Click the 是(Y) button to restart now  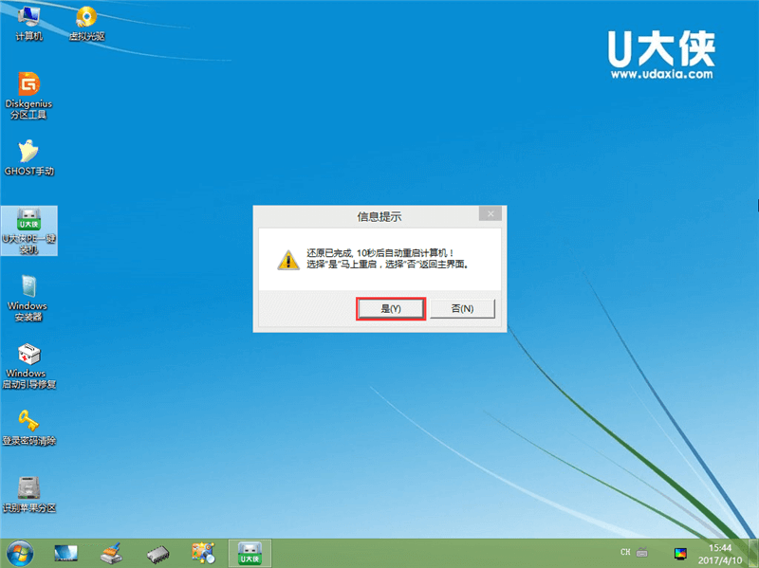[x=390, y=308]
